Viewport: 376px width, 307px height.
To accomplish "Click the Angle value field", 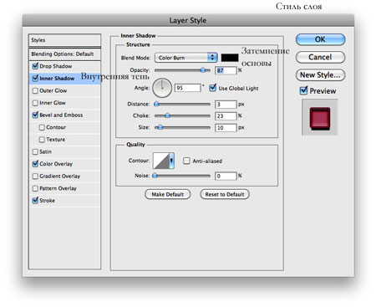I will click(188, 88).
